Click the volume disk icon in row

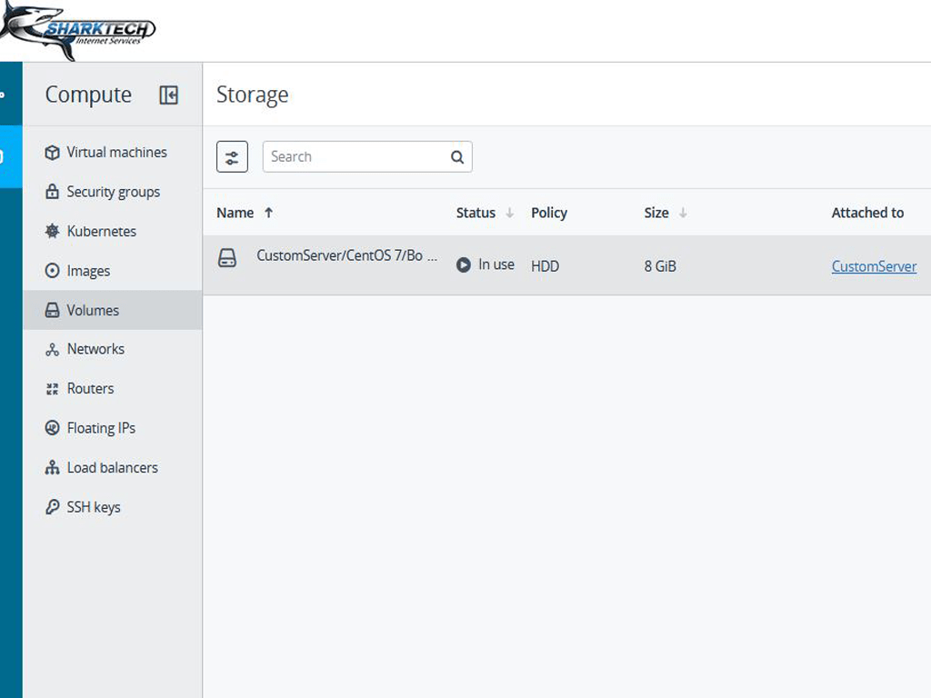pyautogui.click(x=227, y=259)
